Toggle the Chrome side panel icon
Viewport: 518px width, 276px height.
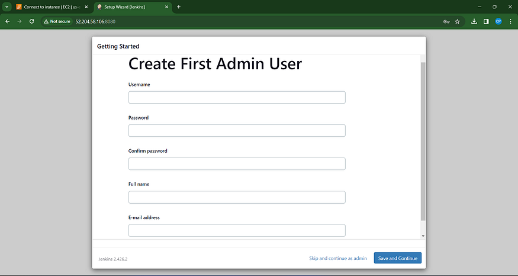tap(486, 21)
